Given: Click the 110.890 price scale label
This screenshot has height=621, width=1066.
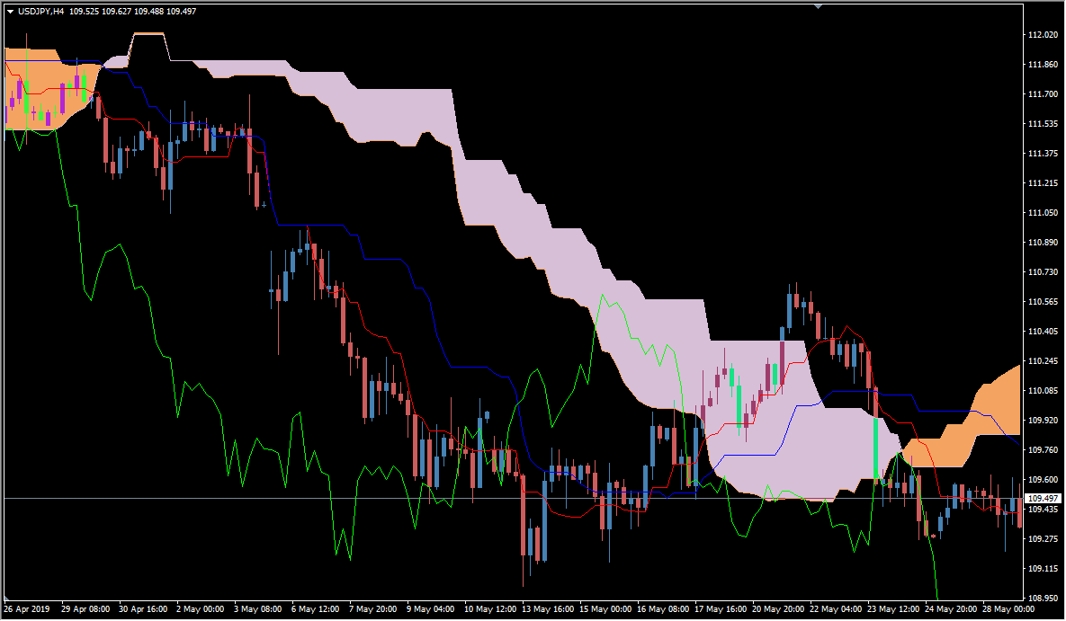Looking at the screenshot, I should tap(1043, 243).
